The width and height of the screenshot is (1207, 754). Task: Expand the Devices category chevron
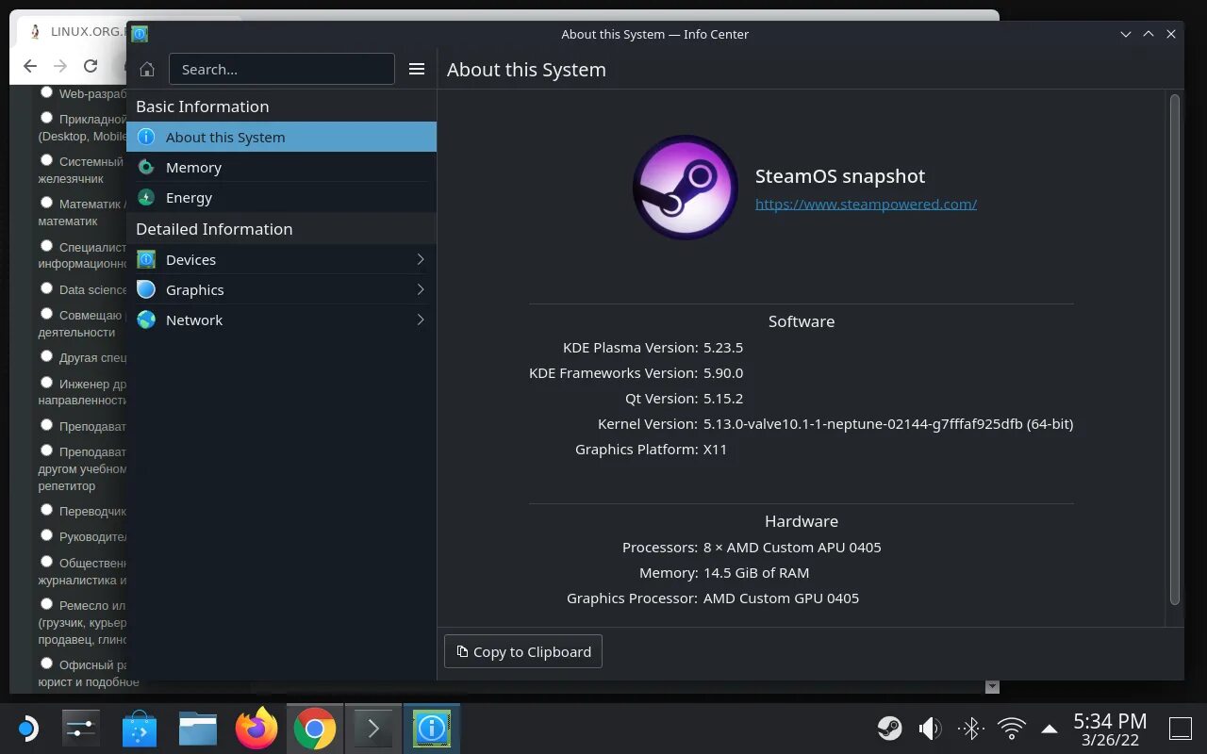(x=421, y=259)
